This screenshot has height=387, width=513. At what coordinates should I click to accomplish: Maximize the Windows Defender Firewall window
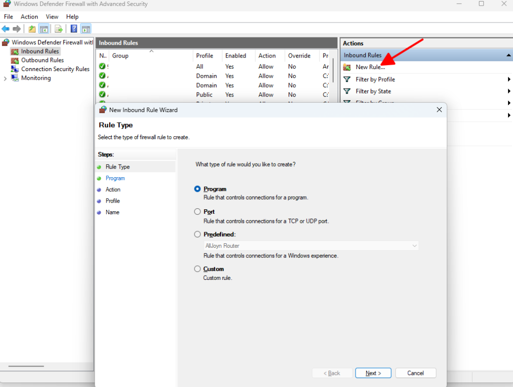(x=481, y=4)
